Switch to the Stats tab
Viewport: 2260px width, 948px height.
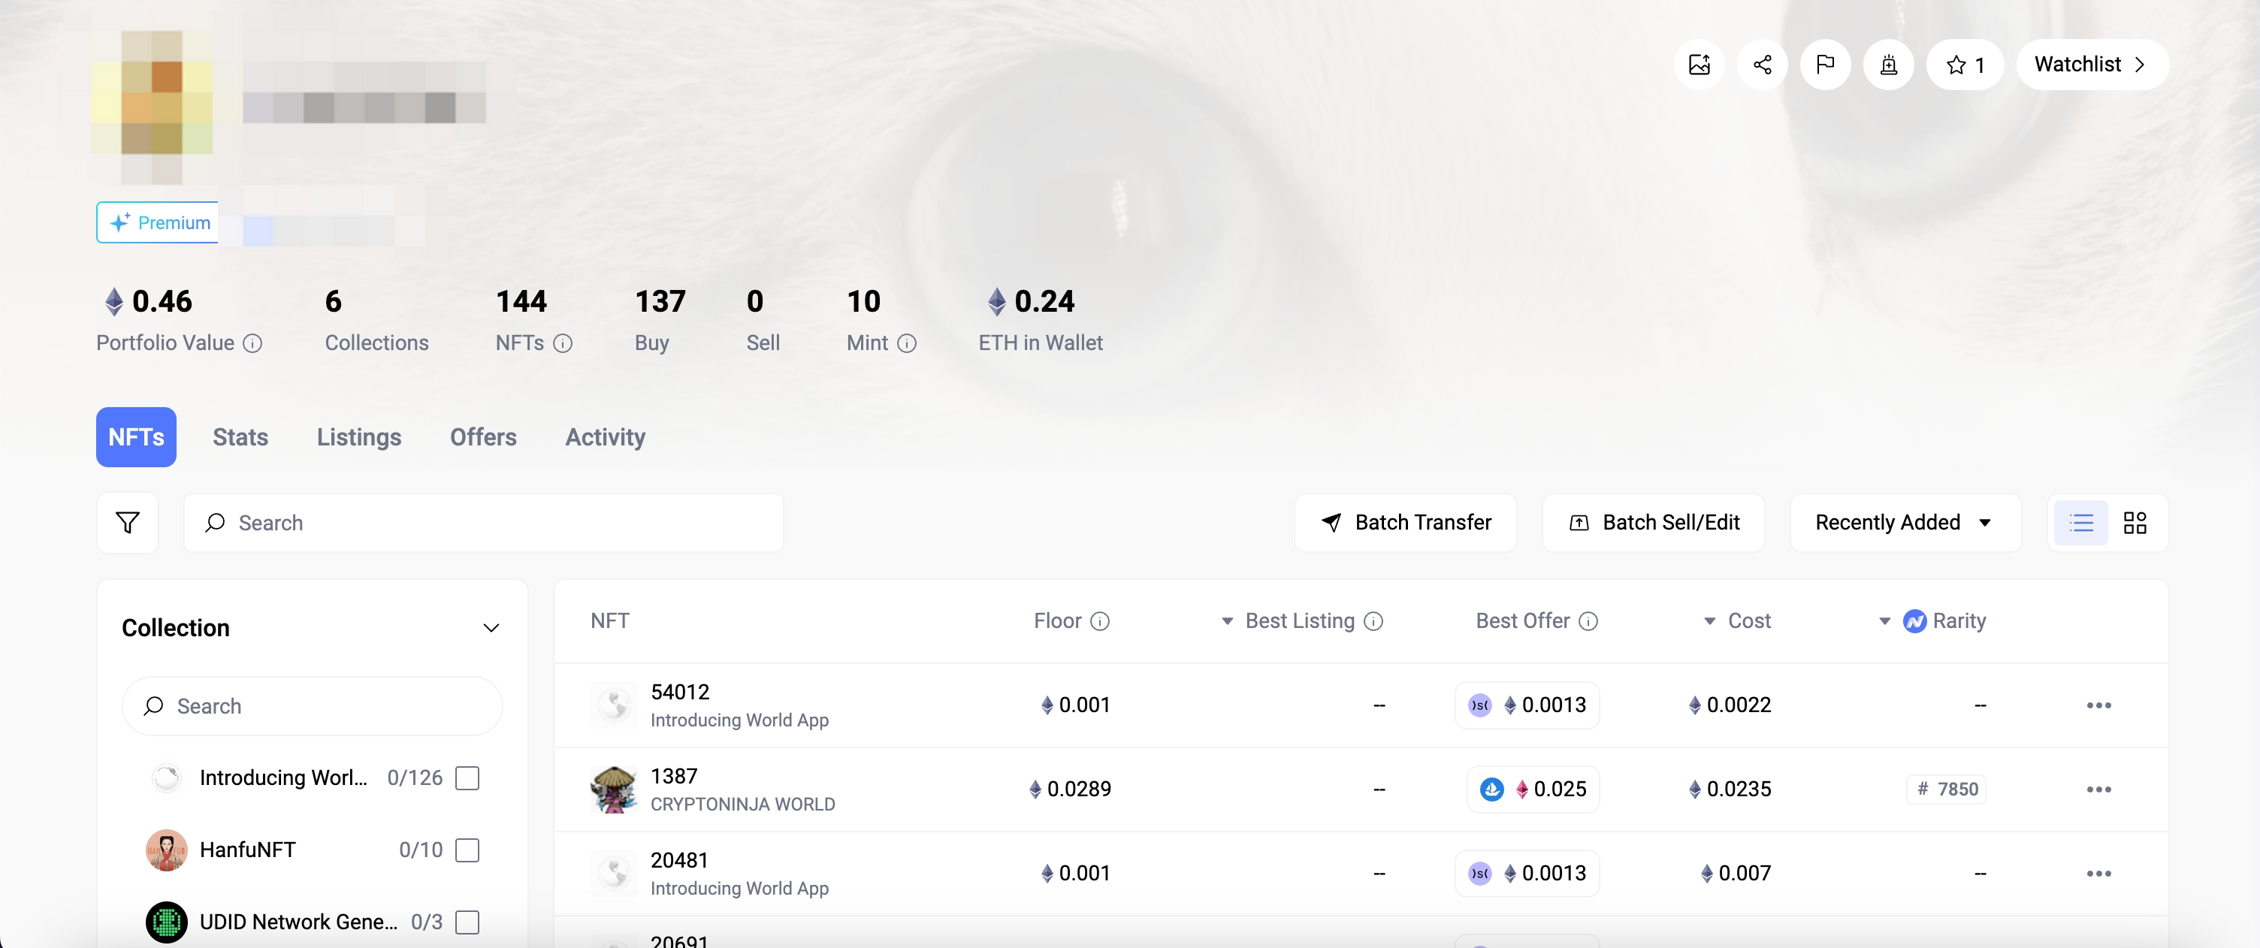point(240,436)
